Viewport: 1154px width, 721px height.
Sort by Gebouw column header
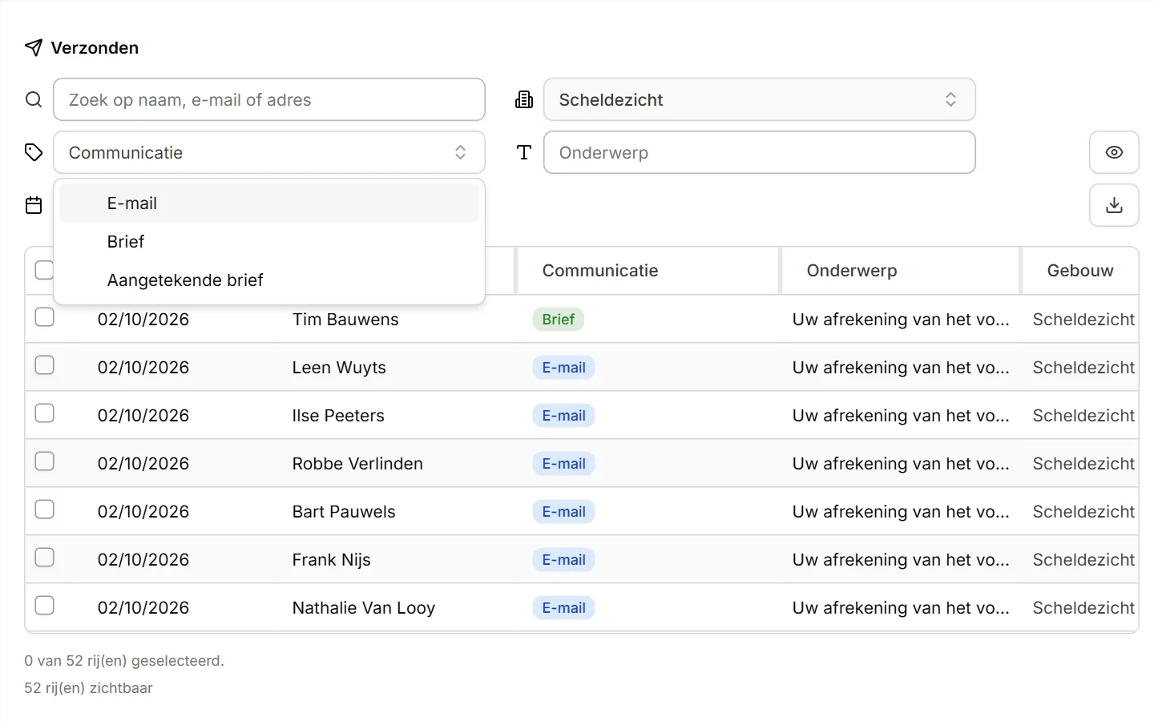[x=1080, y=271]
